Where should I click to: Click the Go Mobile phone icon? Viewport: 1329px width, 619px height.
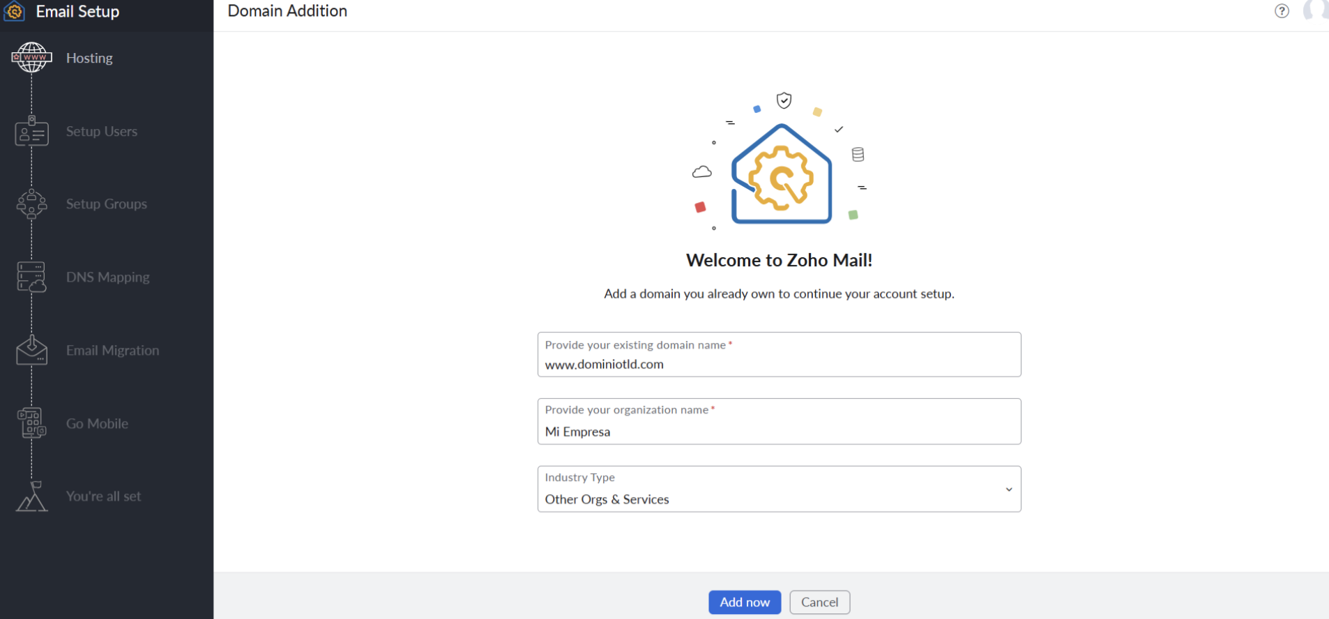[31, 423]
